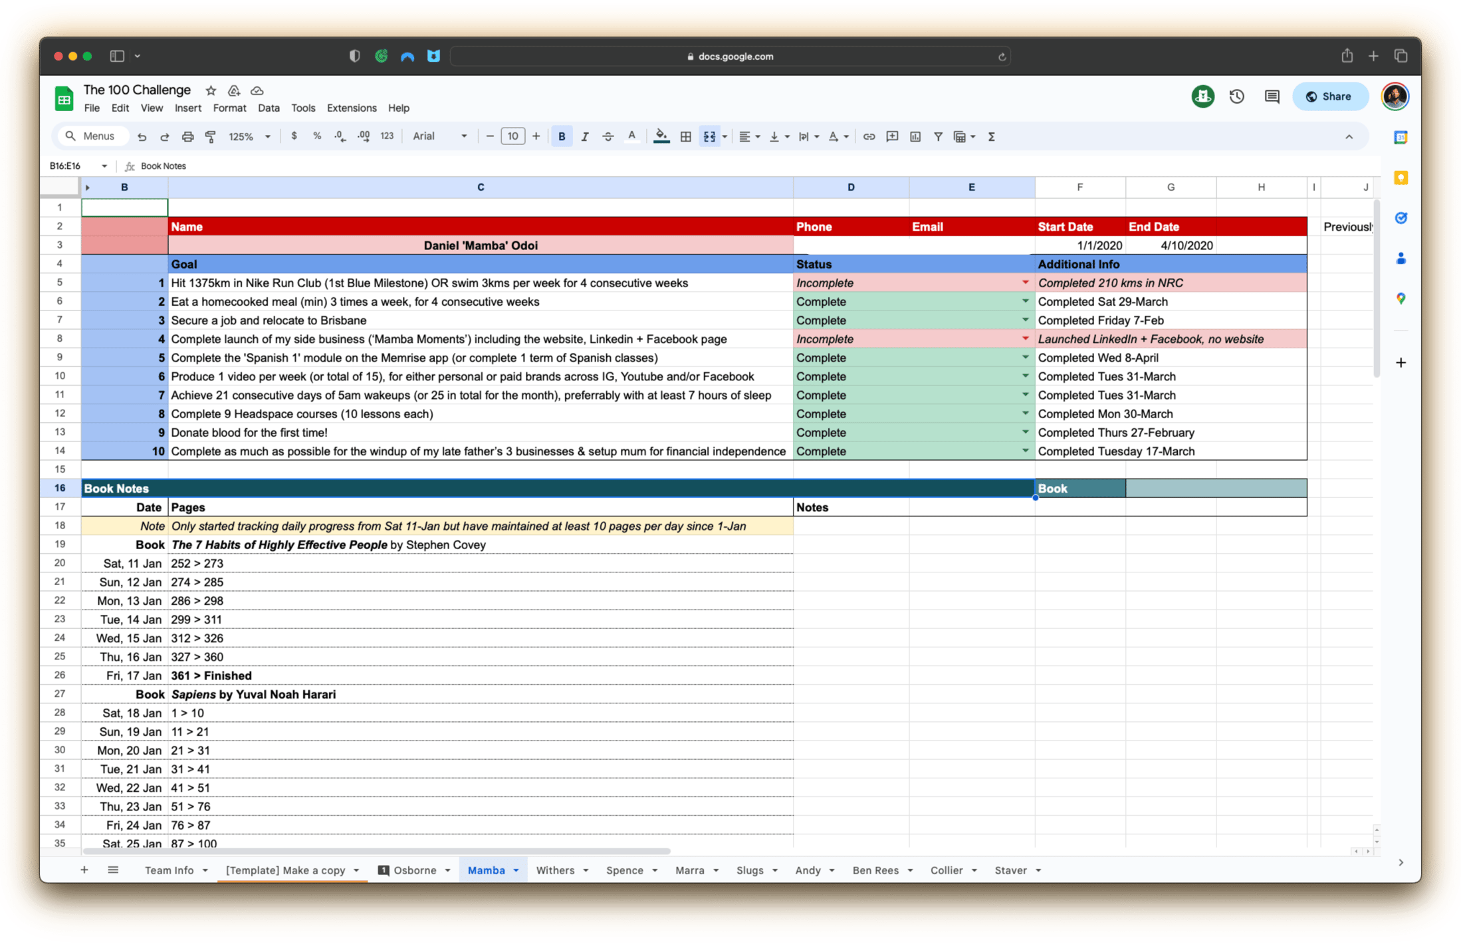
Task: Open the Format menu
Action: 229,108
